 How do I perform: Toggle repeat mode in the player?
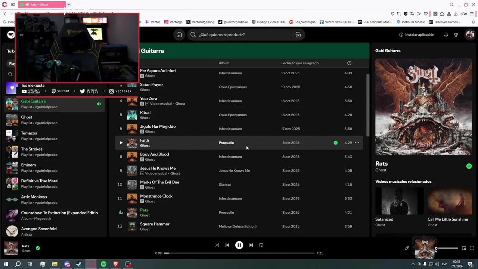(261, 245)
